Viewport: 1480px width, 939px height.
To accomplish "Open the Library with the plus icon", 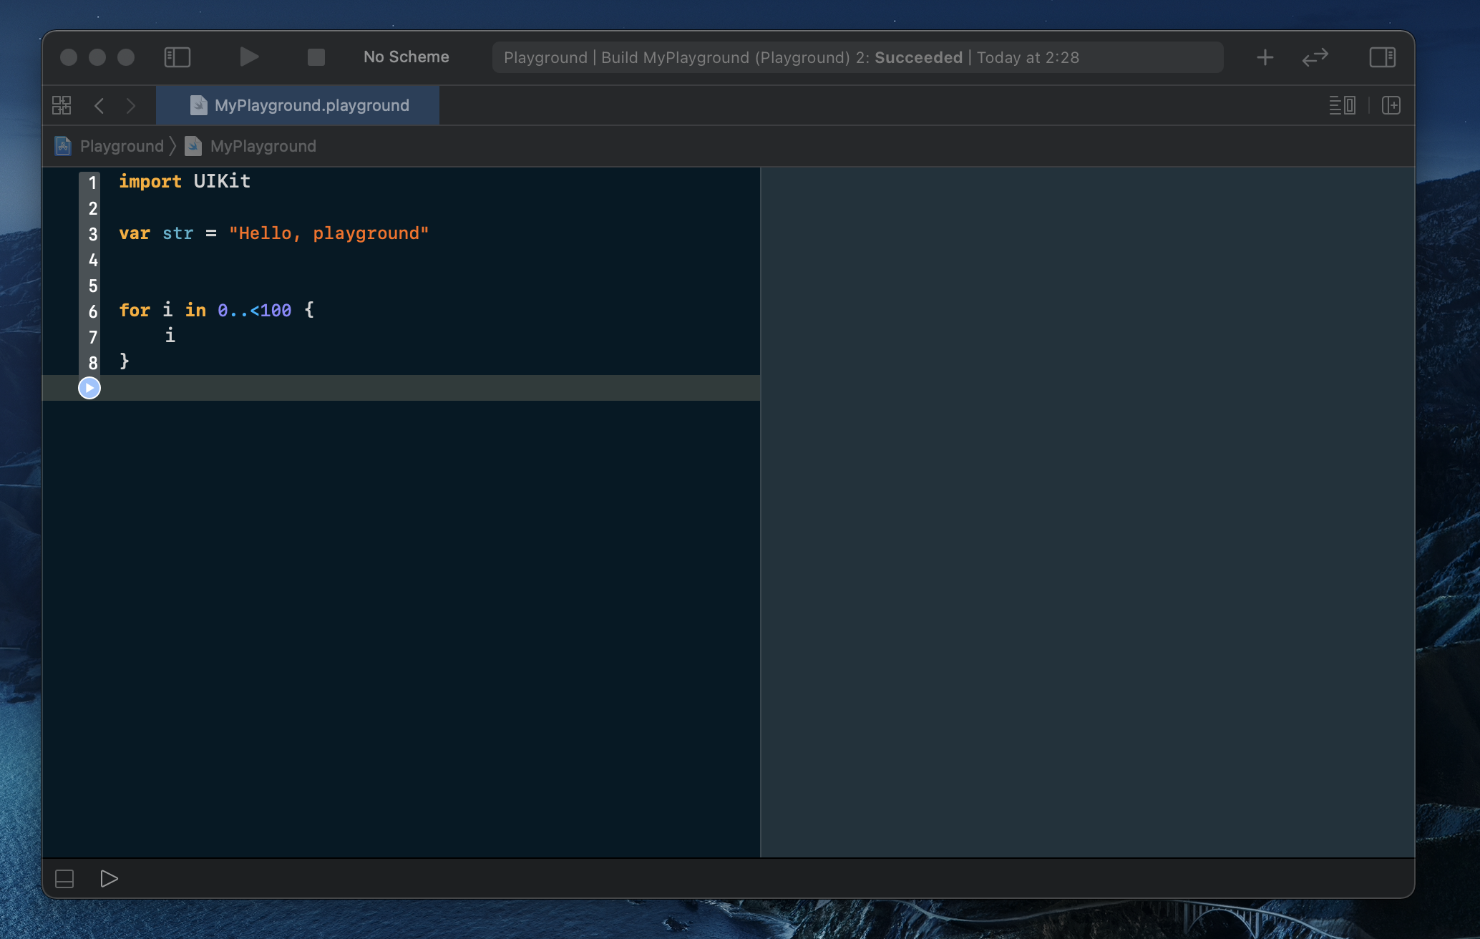I will (x=1265, y=57).
